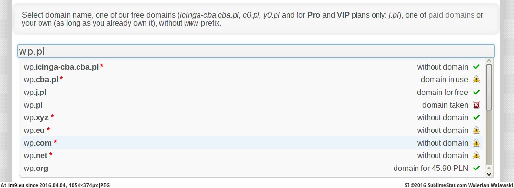The width and height of the screenshot is (514, 188).
Task: Select wp.org domain option
Action: (x=252, y=169)
